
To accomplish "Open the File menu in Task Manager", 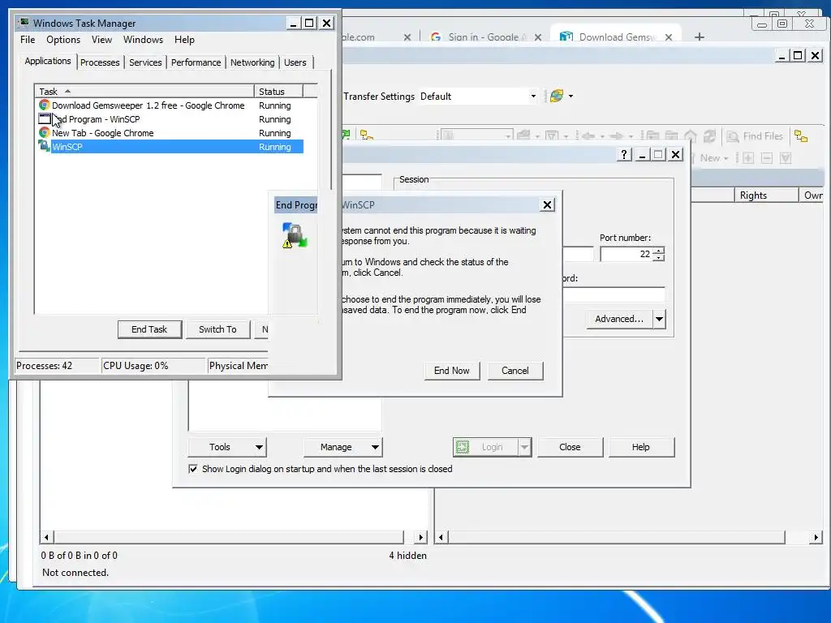I will point(28,40).
